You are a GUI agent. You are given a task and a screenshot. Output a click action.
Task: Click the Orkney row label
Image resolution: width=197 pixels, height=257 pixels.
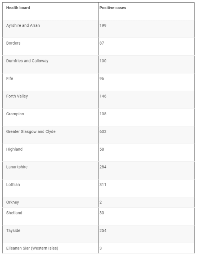tap(12, 202)
